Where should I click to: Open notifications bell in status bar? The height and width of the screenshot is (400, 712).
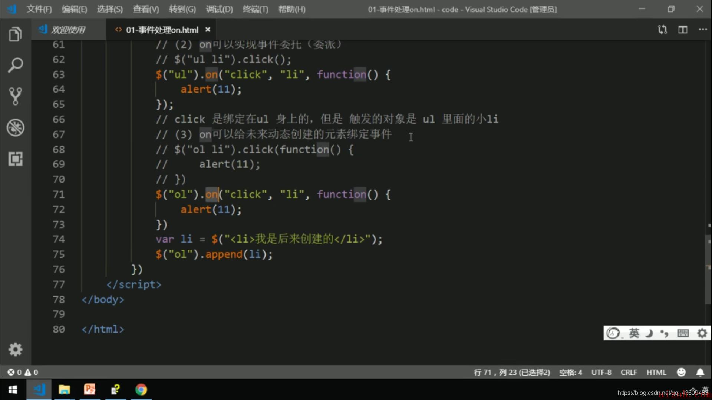(x=700, y=372)
